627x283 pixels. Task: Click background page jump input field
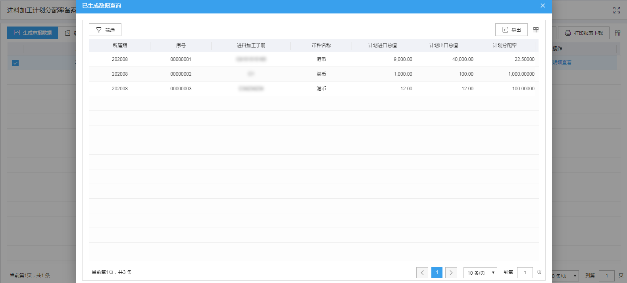coord(606,276)
